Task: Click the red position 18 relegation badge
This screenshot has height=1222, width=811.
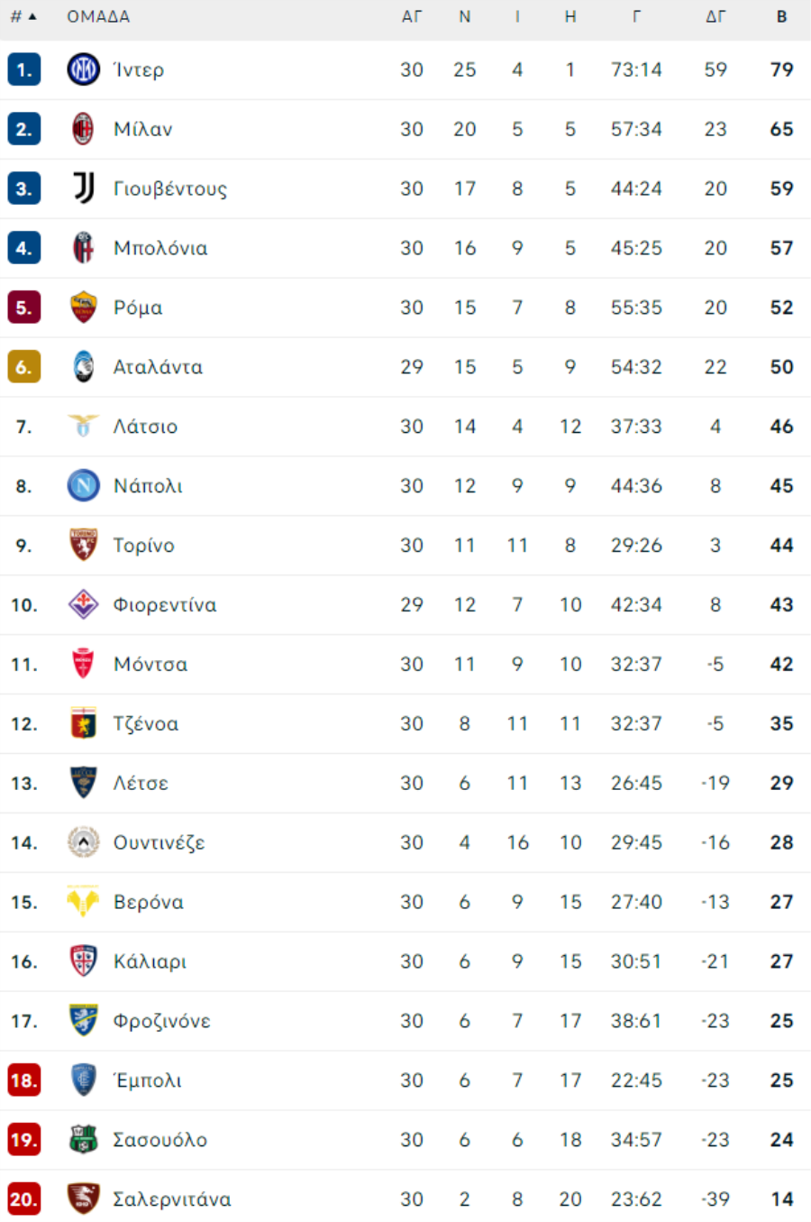Action: (24, 1080)
